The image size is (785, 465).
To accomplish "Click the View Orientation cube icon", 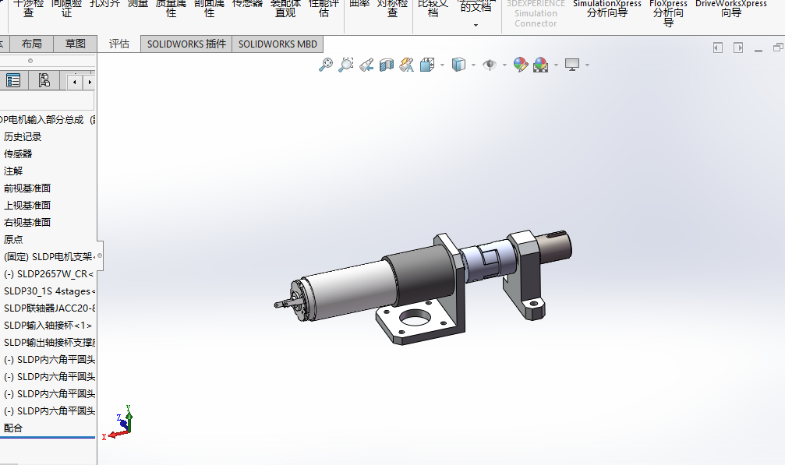I will (x=427, y=65).
